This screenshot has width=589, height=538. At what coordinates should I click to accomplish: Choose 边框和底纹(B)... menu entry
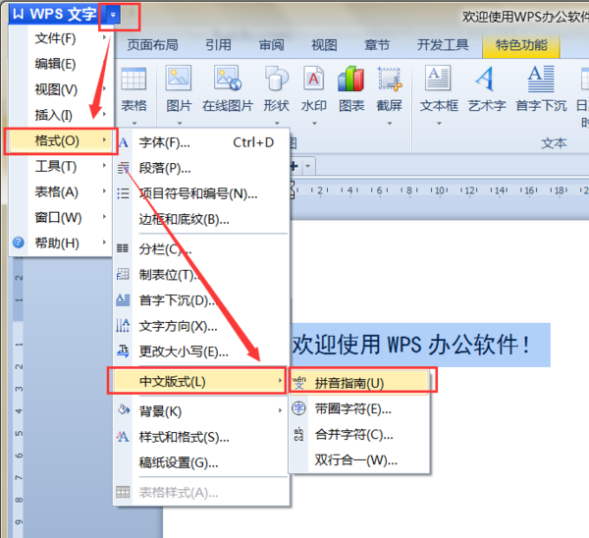coord(201,219)
